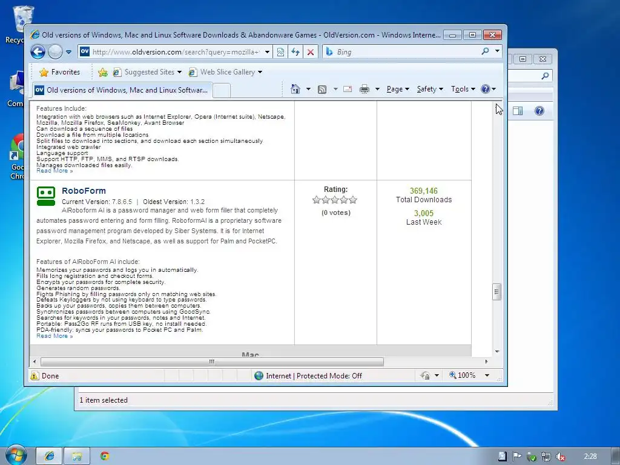Image resolution: width=620 pixels, height=465 pixels.
Task: Click the horizontal scrollbar left arrow
Action: [x=35, y=361]
